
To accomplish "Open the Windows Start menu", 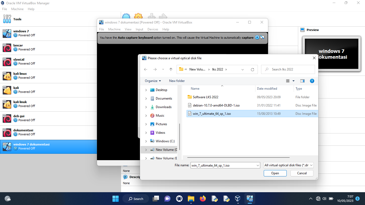I will (115, 199).
